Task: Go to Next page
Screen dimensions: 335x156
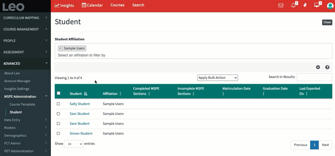Action: (x=325, y=145)
